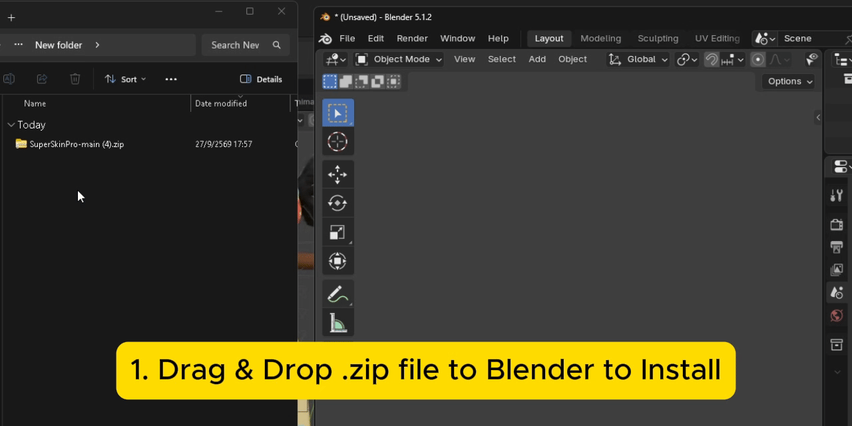Open the World properties tab
The height and width of the screenshot is (426, 852).
click(x=837, y=315)
